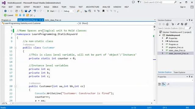
Task: Click the Sign in link
Action: (183, 7)
